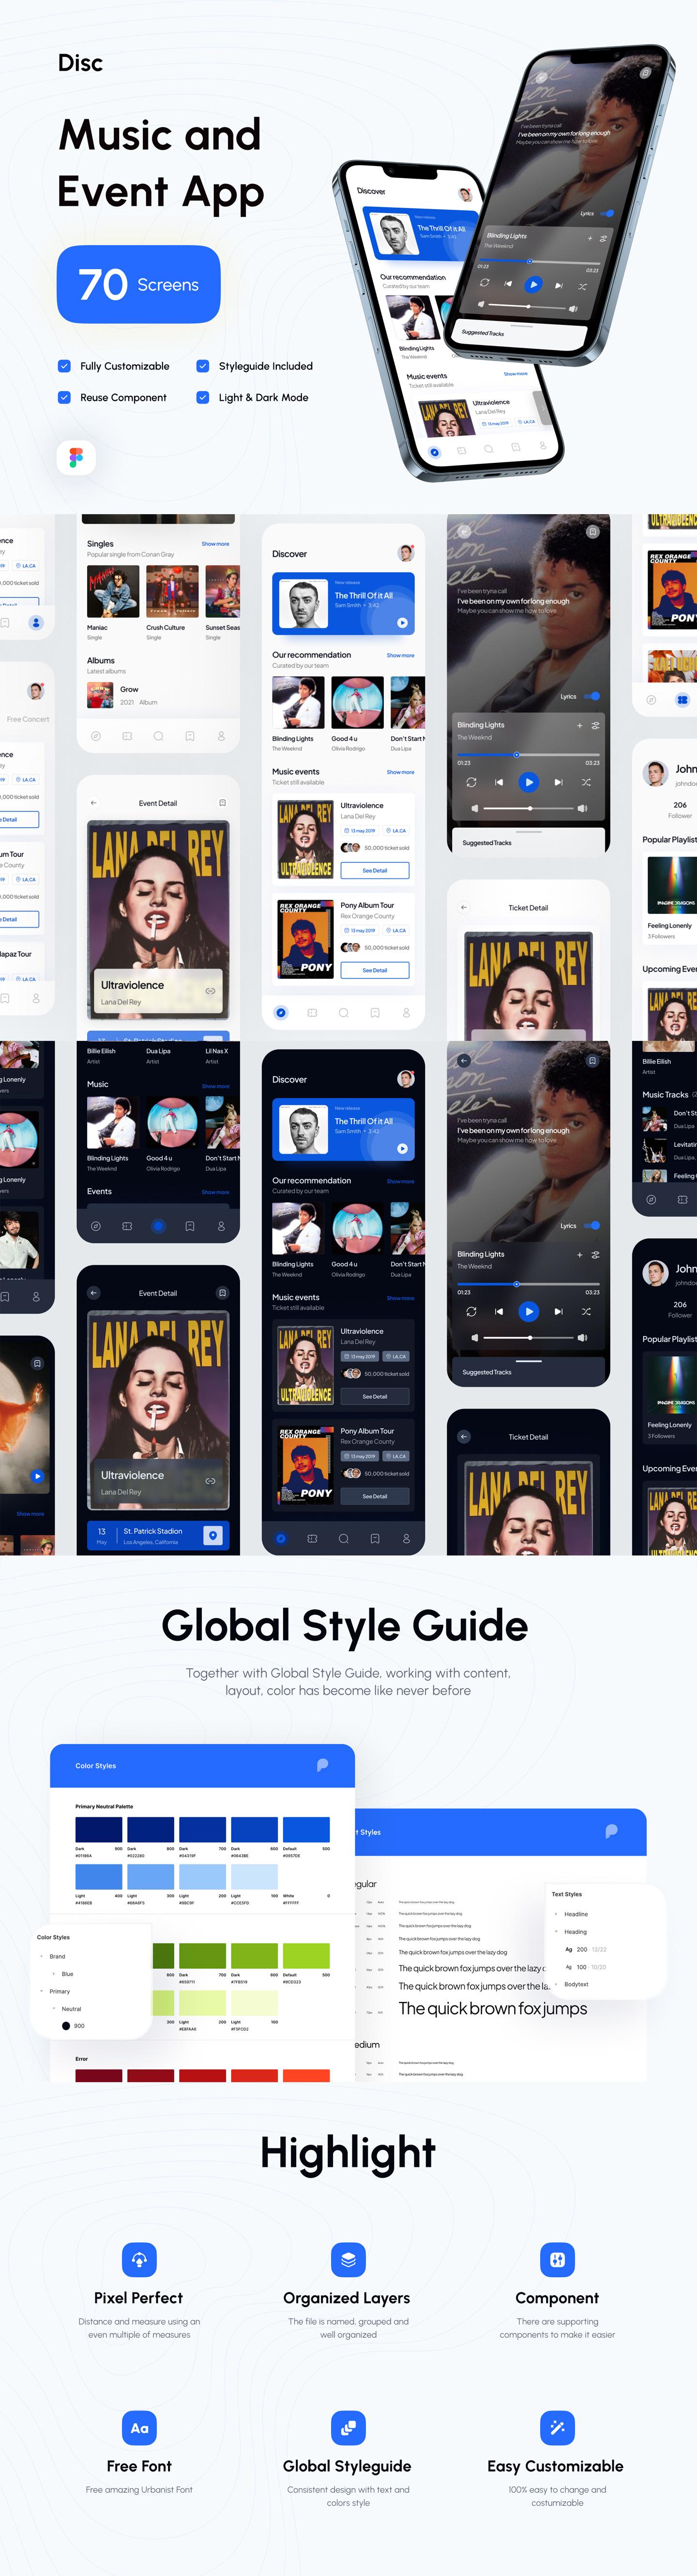The height and width of the screenshot is (2576, 697).
Task: Click the 70 Screens button
Action: point(138,285)
